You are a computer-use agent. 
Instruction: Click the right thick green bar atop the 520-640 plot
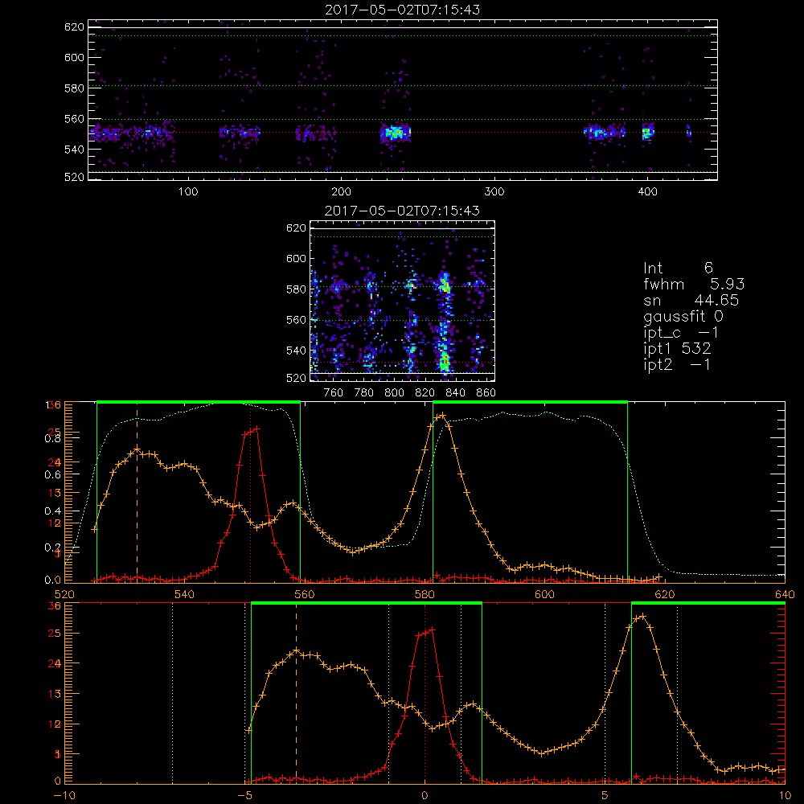coord(530,403)
